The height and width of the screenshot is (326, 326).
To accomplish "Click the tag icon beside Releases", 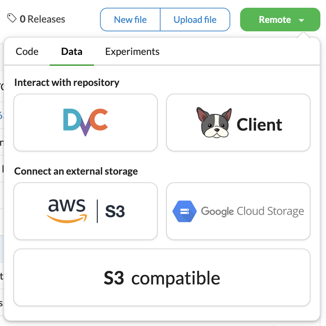I will click(x=12, y=18).
